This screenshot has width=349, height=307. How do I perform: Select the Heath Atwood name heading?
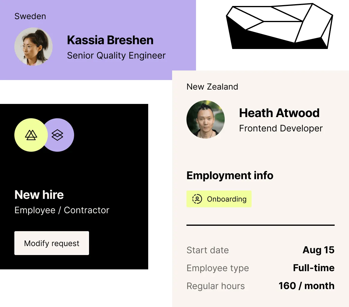[x=279, y=113]
